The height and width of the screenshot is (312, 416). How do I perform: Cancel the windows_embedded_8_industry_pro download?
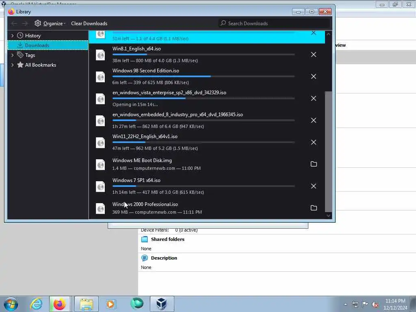313,120
